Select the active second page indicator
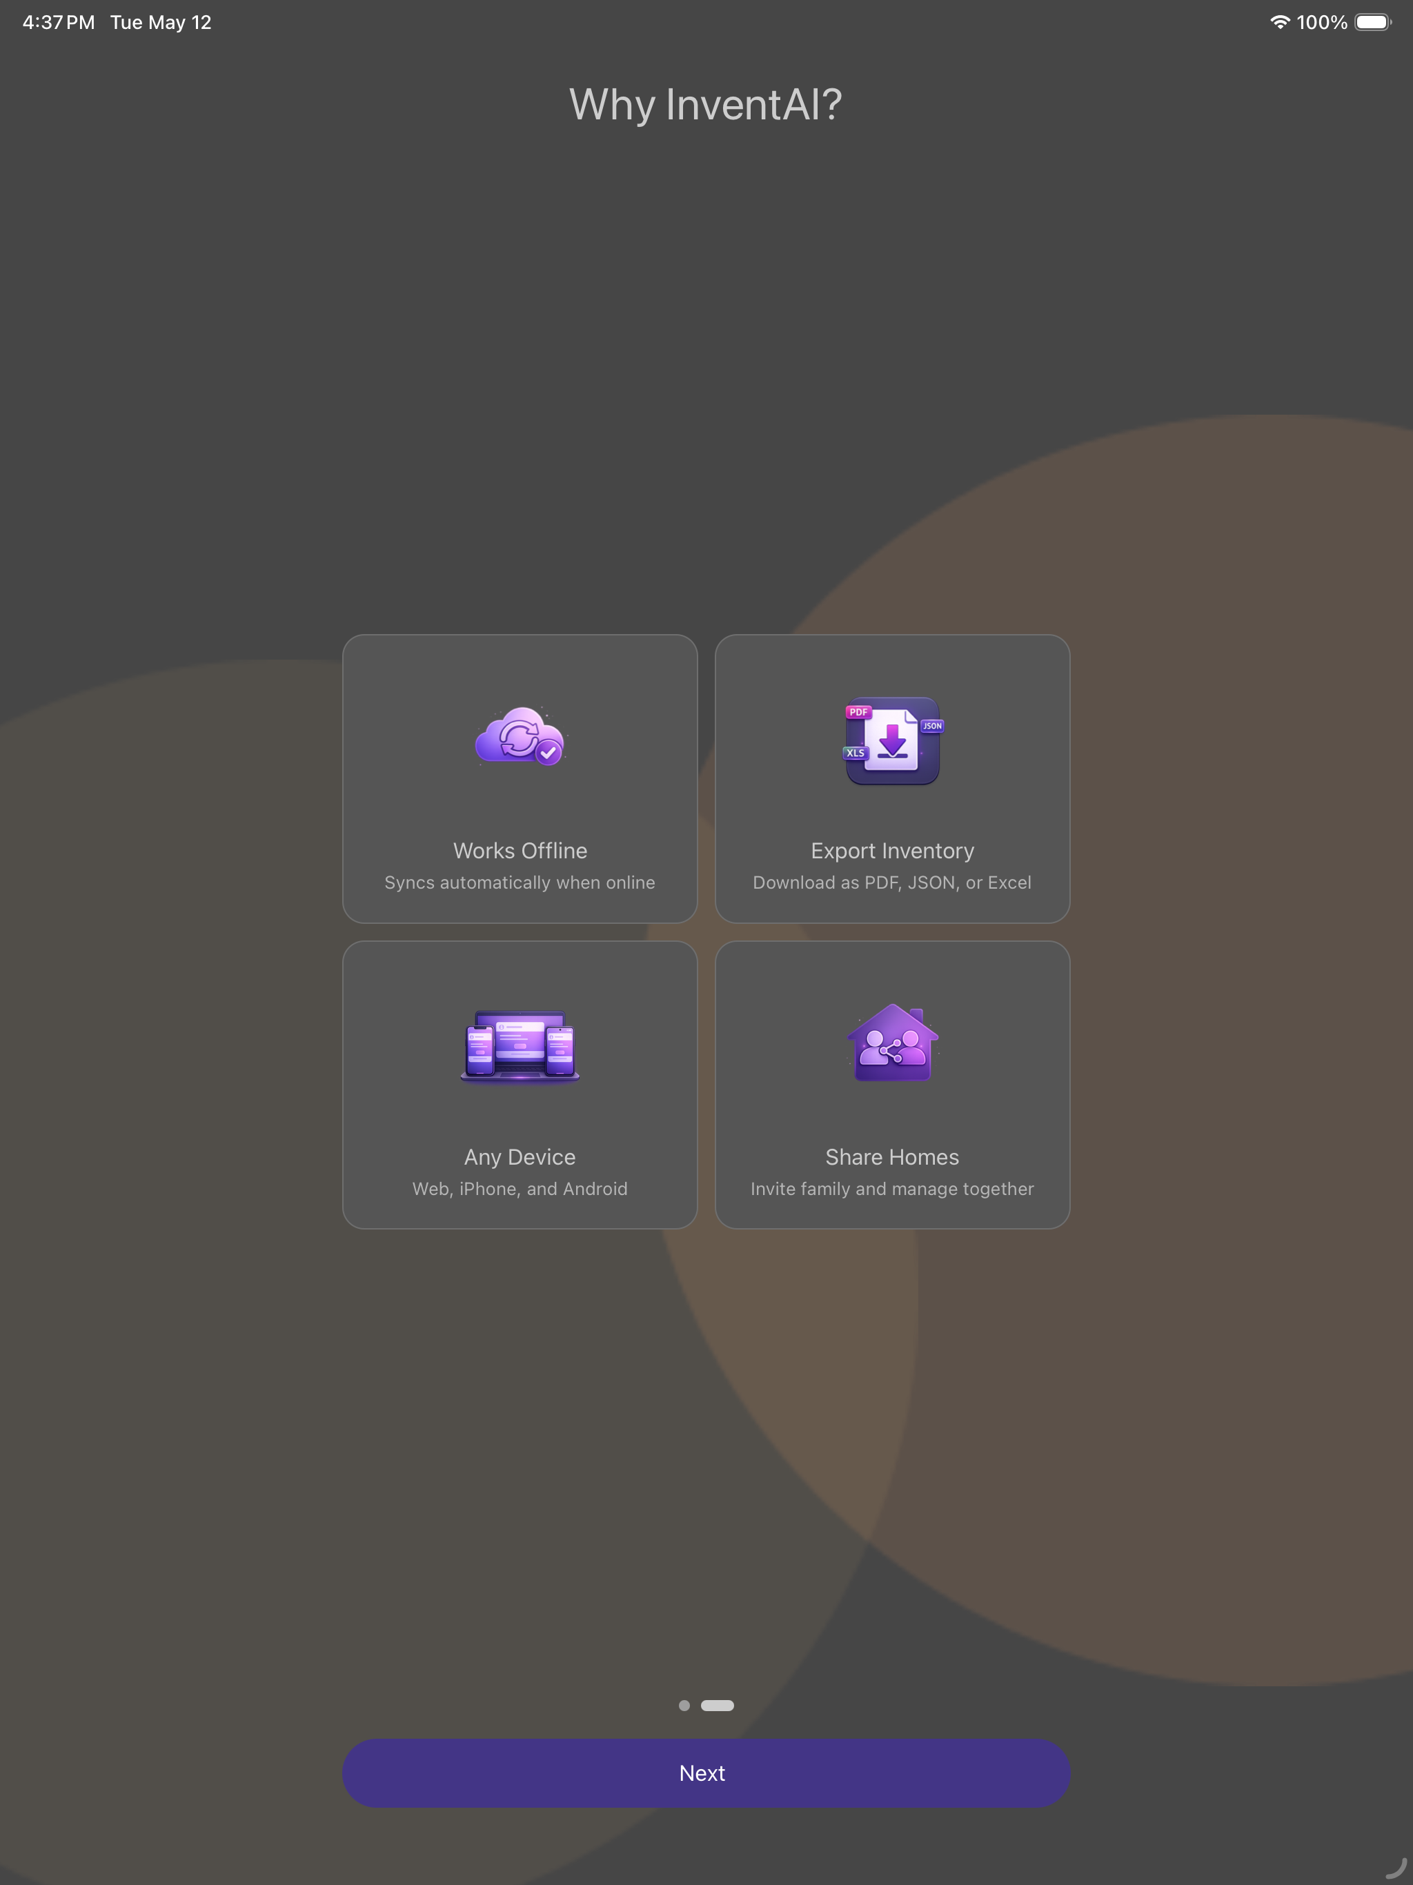This screenshot has width=1413, height=1885. pos(717,1705)
